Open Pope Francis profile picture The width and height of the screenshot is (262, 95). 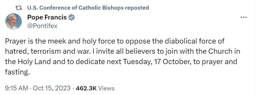tap(14, 22)
